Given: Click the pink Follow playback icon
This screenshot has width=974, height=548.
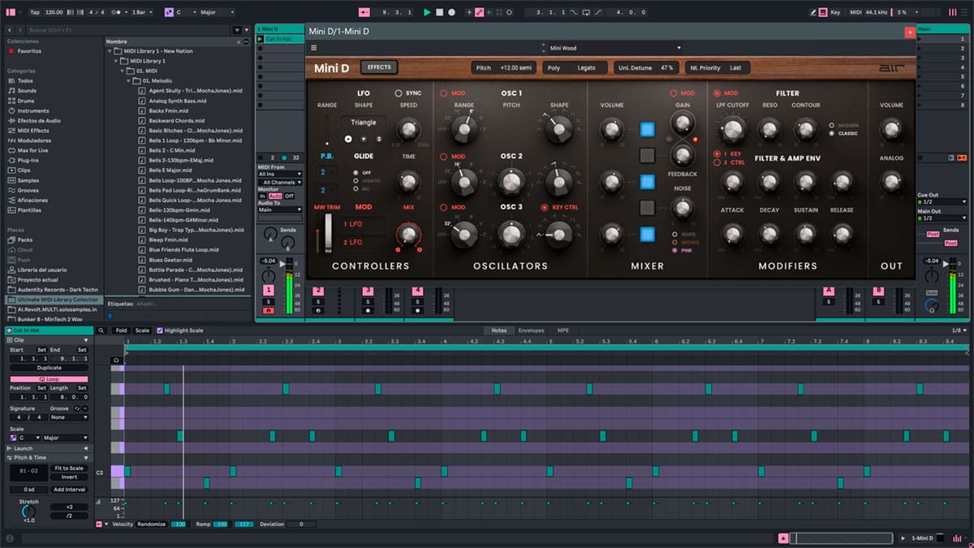Looking at the screenshot, I should 364,12.
